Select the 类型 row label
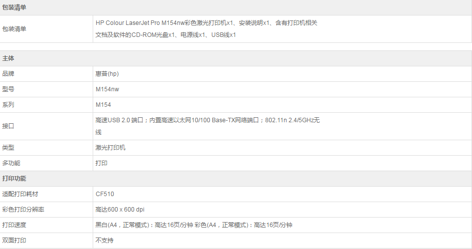The image size is (472, 249). click(x=8, y=148)
